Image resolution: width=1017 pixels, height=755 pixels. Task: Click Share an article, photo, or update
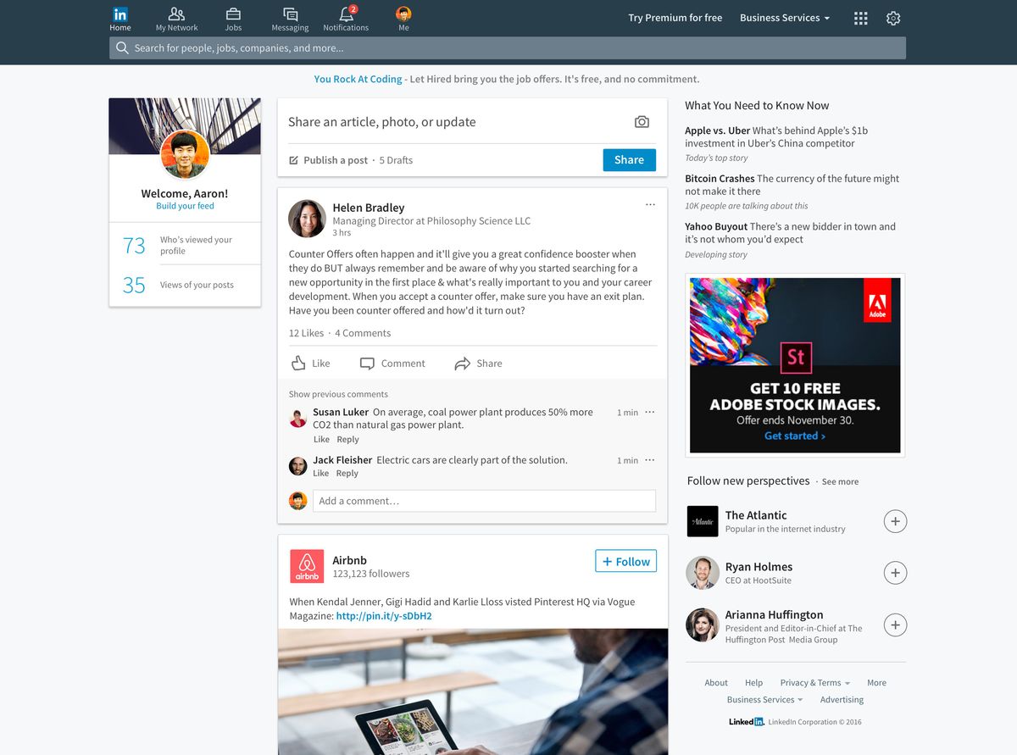point(381,122)
